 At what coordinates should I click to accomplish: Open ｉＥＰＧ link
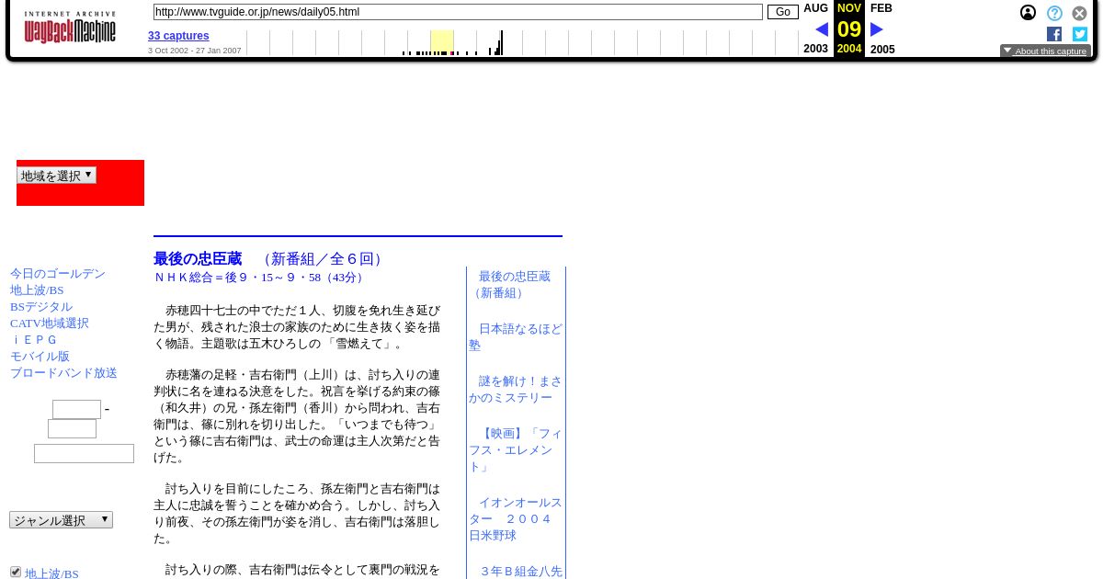coord(34,340)
